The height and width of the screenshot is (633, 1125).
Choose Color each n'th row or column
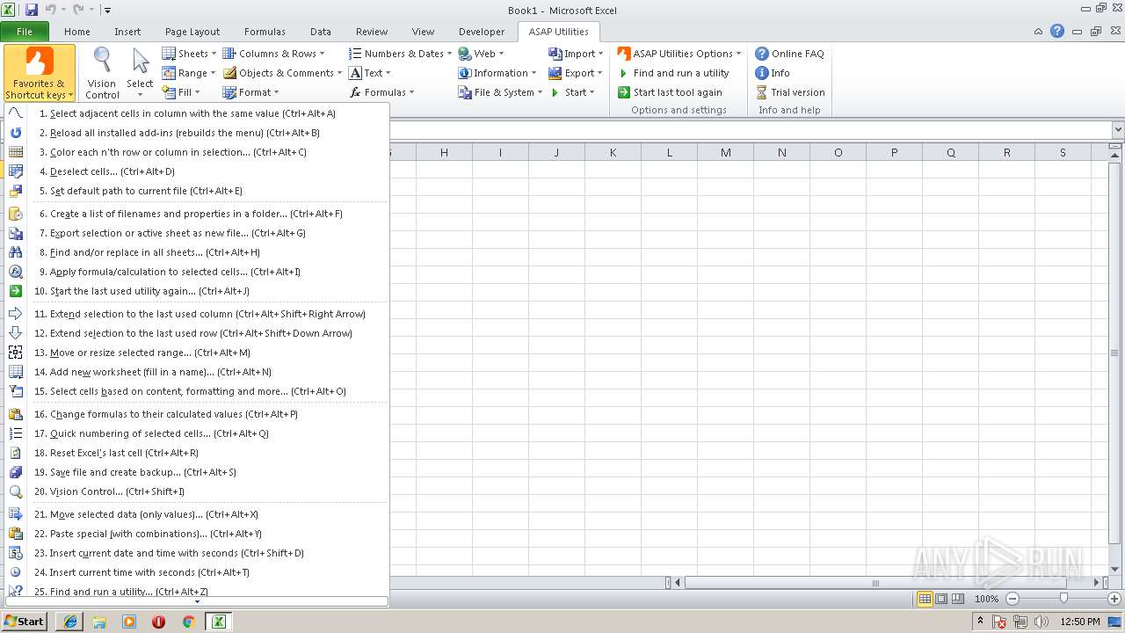196,152
